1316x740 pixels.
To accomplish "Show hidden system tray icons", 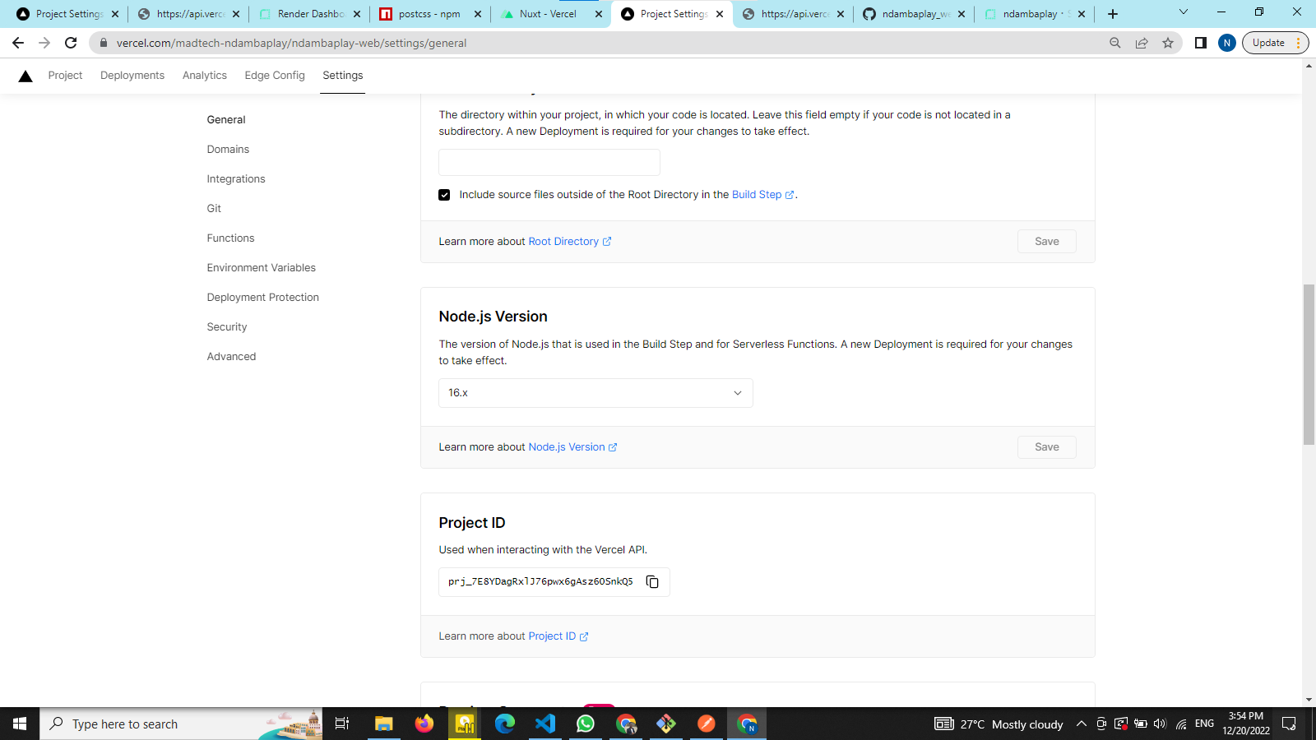I will coord(1082,724).
